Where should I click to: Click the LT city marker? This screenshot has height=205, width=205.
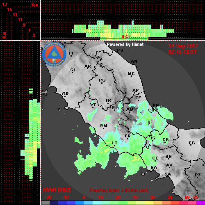click(x=114, y=143)
